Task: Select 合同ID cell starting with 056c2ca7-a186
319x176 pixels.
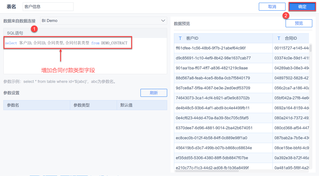Action: point(291,88)
